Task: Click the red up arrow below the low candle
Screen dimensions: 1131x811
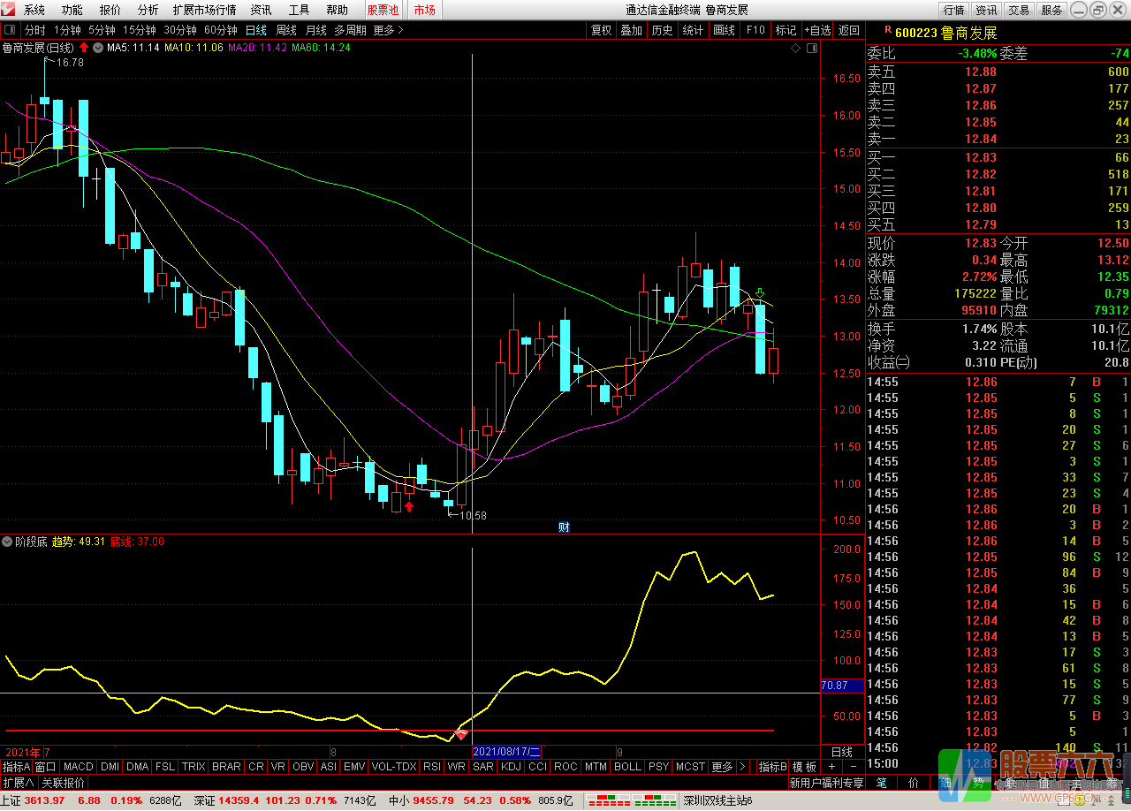Action: (409, 506)
